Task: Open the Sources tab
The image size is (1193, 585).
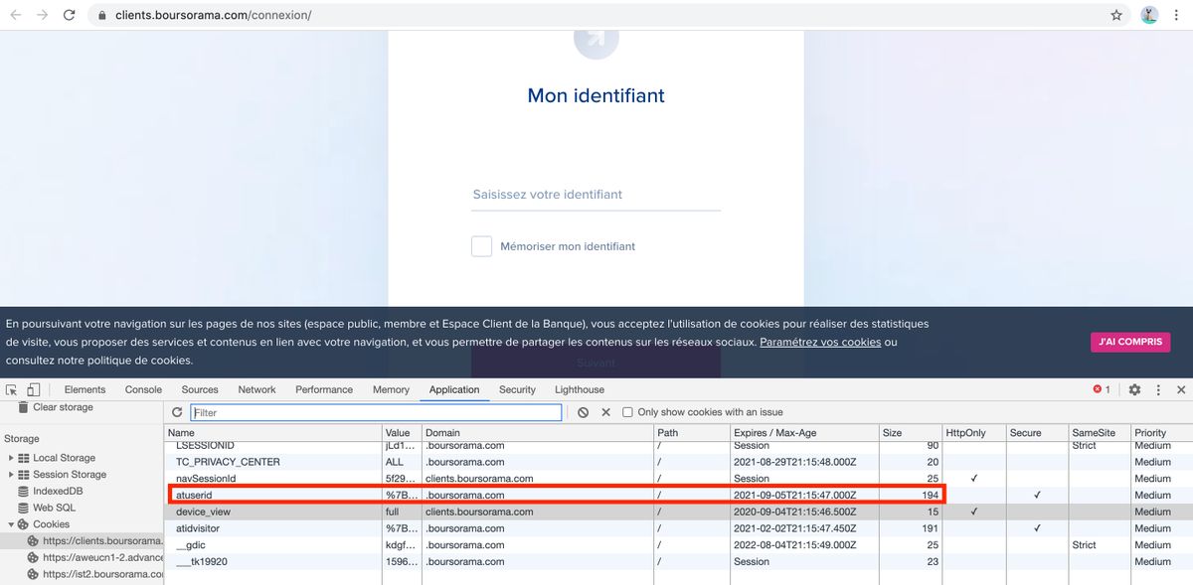Action: [x=200, y=390]
